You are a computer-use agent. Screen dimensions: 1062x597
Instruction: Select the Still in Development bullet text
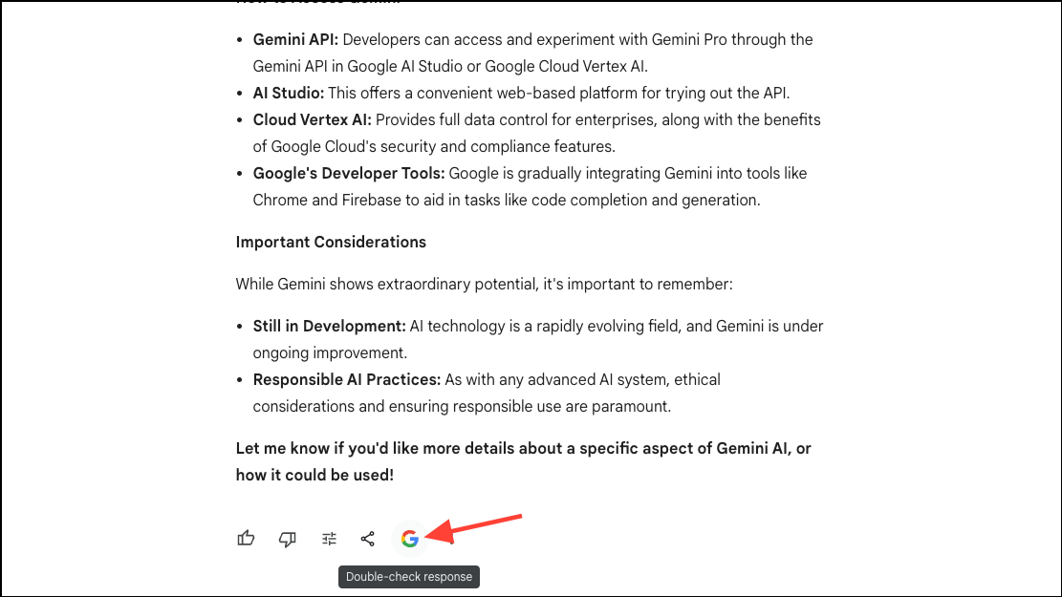(x=327, y=326)
